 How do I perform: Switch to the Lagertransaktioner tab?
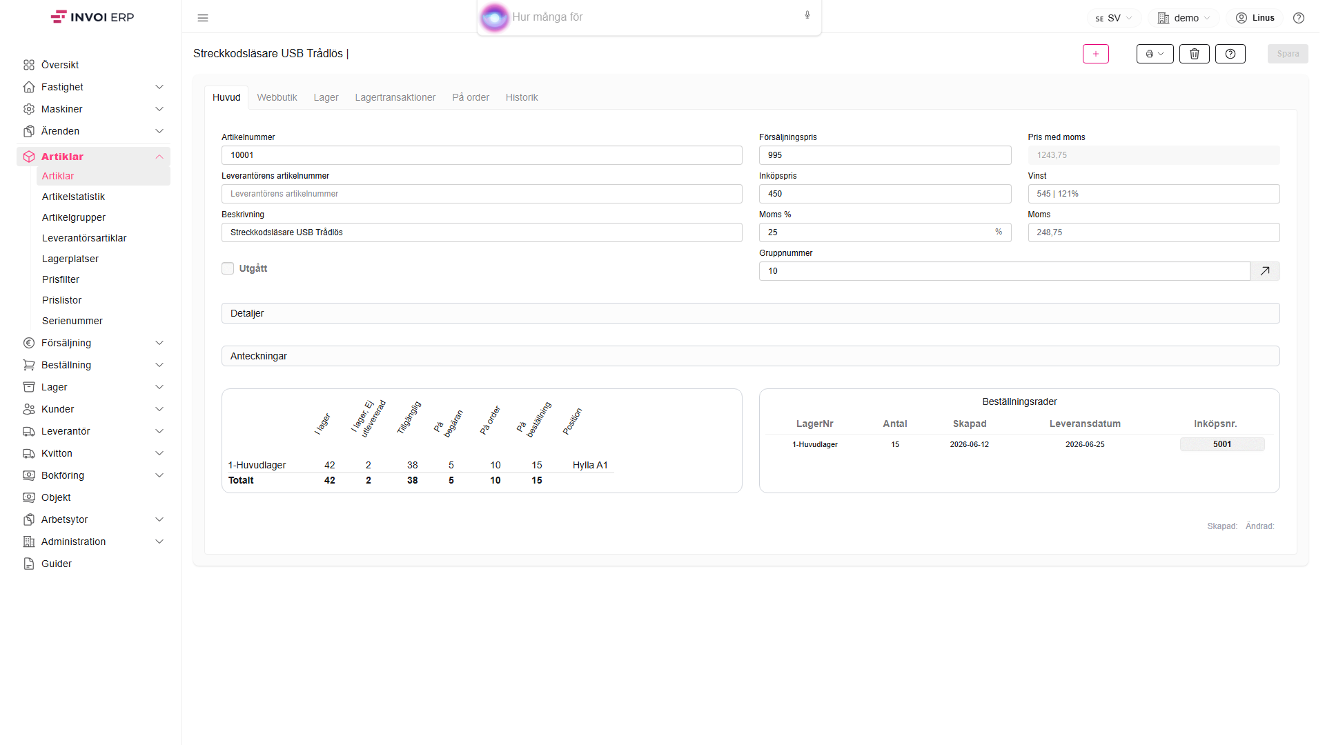click(395, 97)
